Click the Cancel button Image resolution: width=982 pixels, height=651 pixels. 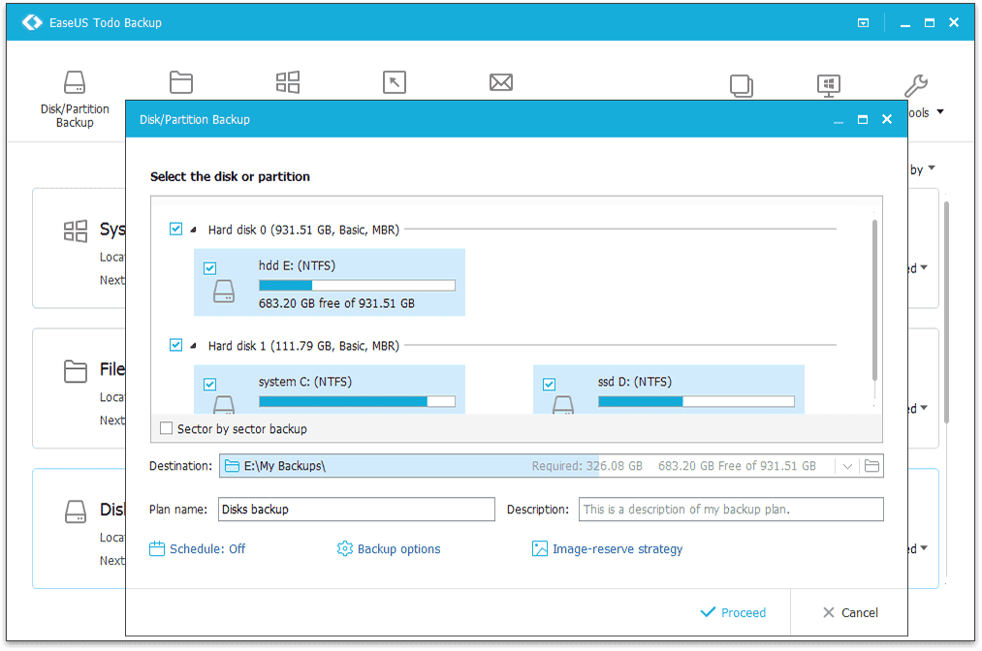pos(850,612)
